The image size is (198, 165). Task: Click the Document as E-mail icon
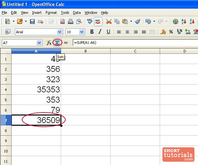coord(41,22)
